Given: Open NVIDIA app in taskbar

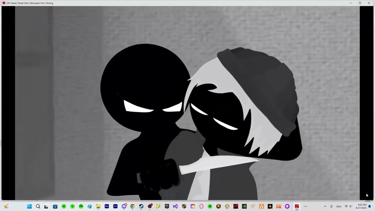Looking at the screenshot, I should 244,206.
